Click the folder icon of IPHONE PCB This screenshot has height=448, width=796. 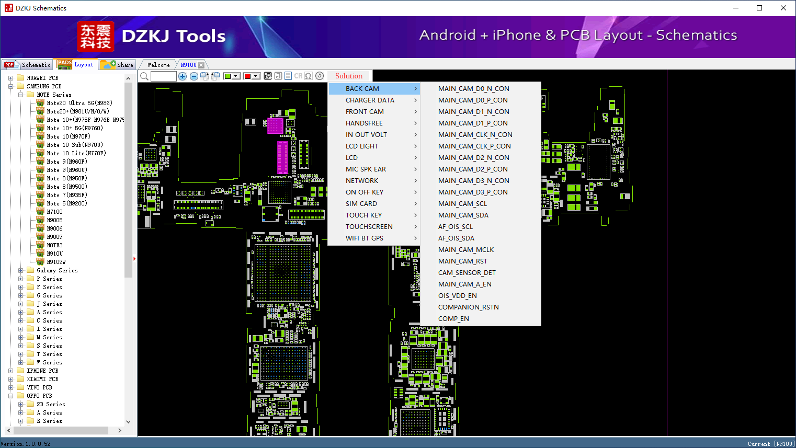click(x=20, y=371)
